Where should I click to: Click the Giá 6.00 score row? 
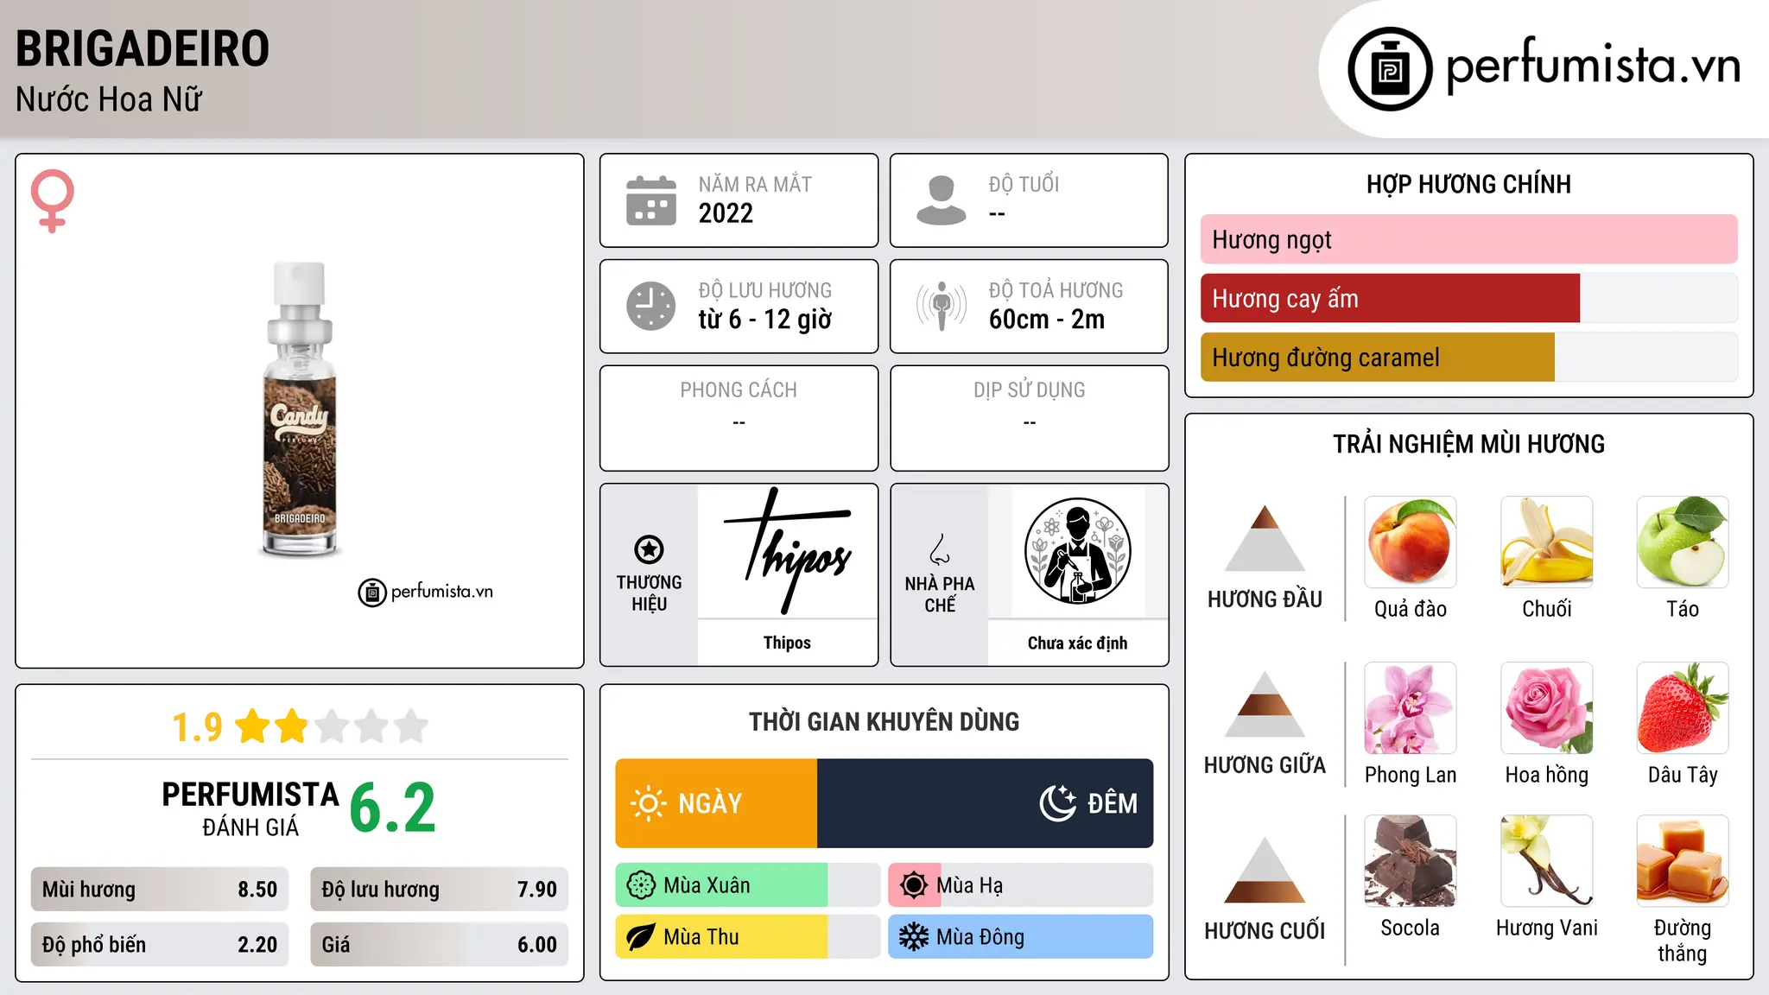pyautogui.click(x=440, y=944)
